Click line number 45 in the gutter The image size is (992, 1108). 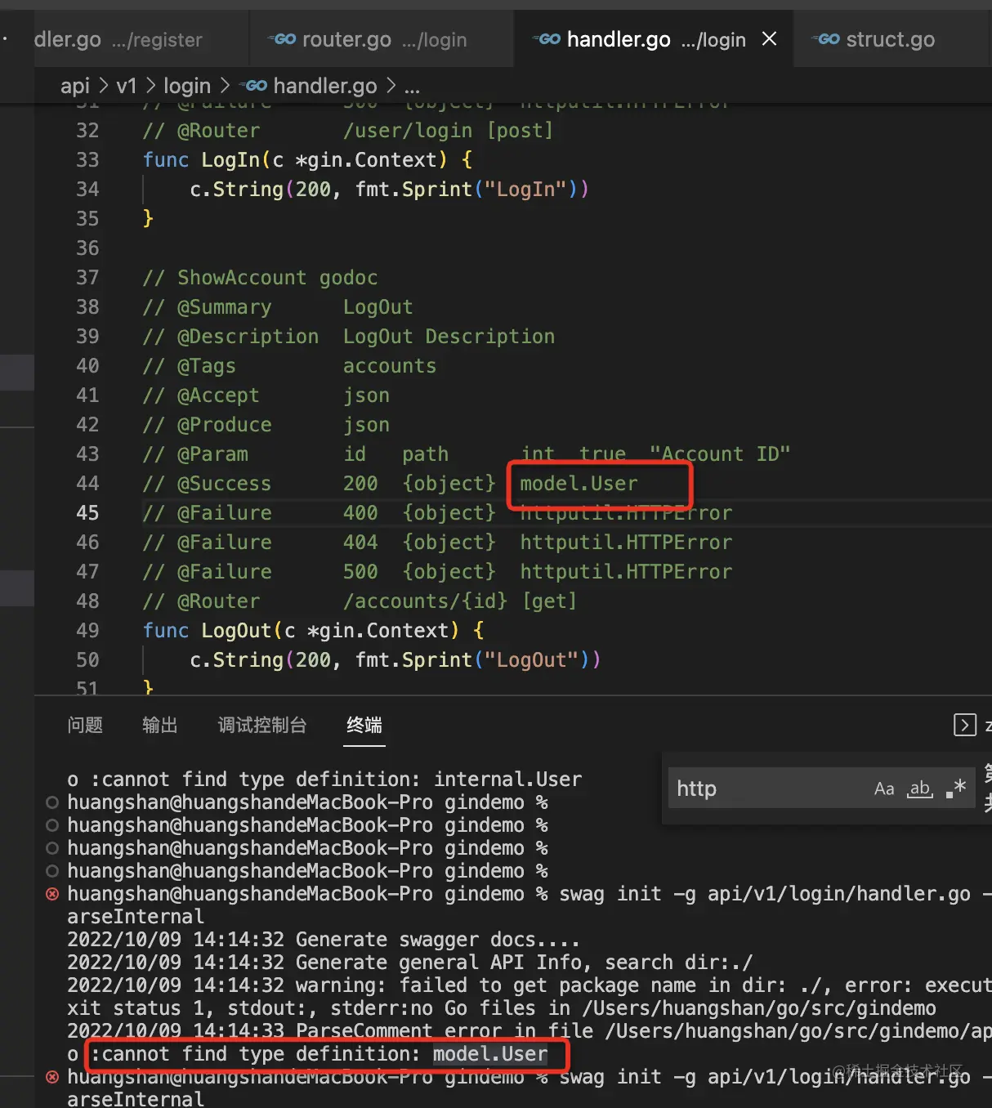coord(87,513)
